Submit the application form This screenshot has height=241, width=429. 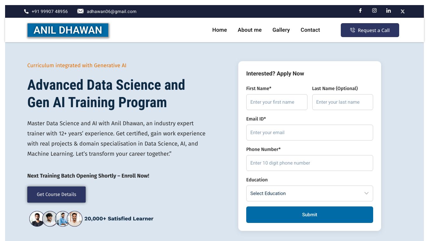(310, 215)
